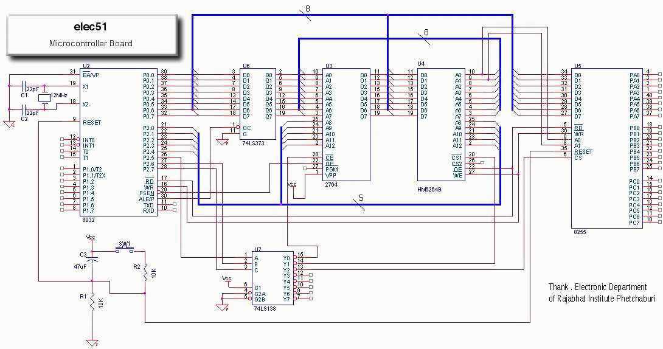Click the ALE/P pin label on the 8032
This screenshot has height=349, width=663.
(146, 199)
